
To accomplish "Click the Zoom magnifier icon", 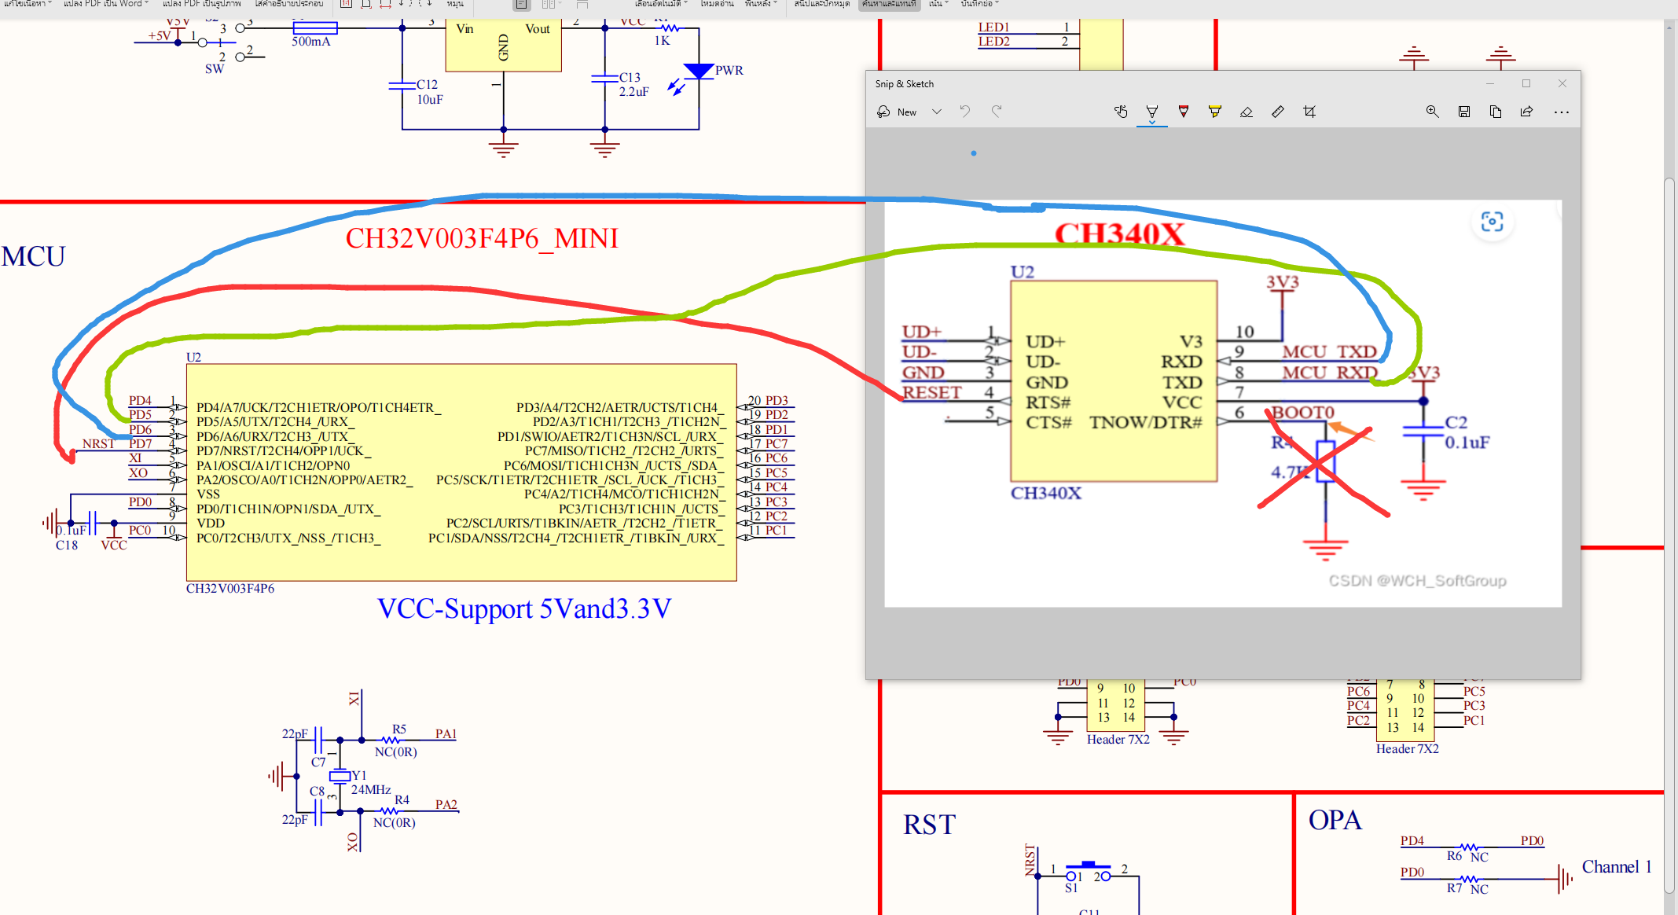I will click(x=1433, y=112).
